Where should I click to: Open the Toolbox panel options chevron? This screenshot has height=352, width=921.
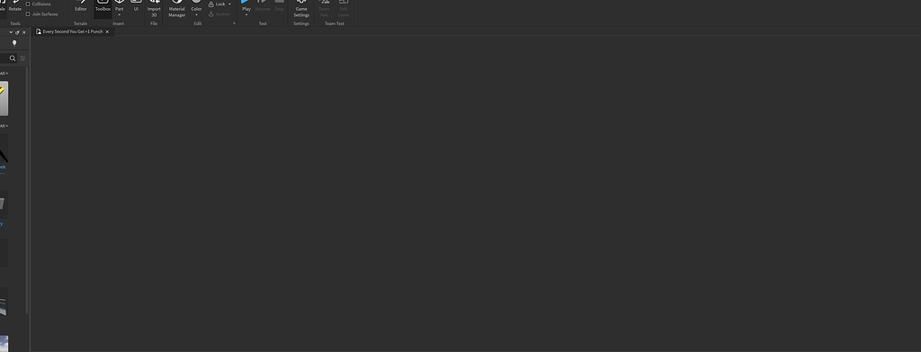(11, 32)
